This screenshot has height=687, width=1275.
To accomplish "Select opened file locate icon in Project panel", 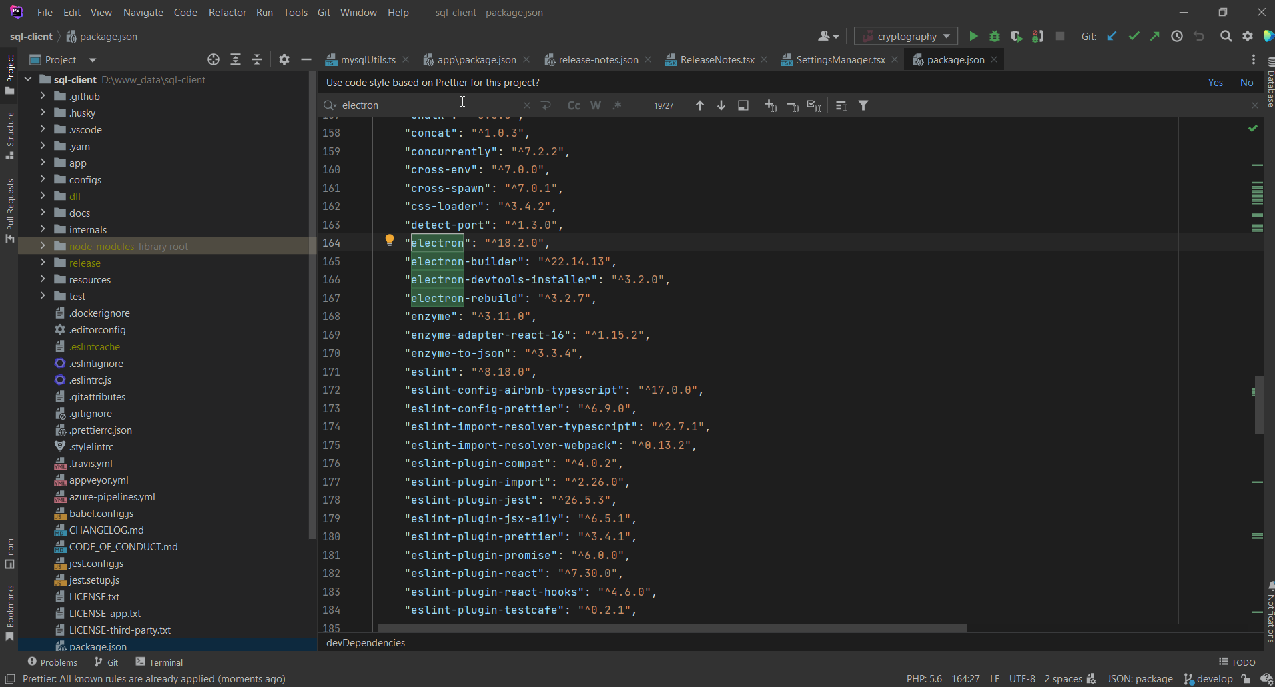I will click(x=214, y=60).
